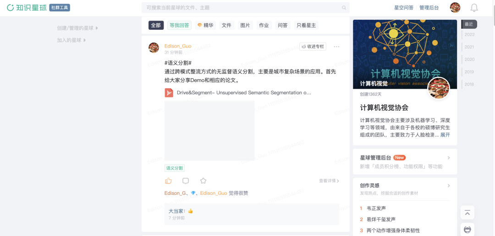Jump to 最近 in timeline
Image resolution: width=495 pixels, height=236 pixels.
[469, 24]
